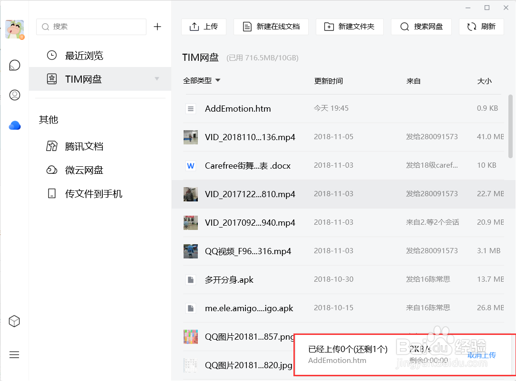Click the 大小 column header
The image size is (516, 381).
pyautogui.click(x=485, y=81)
